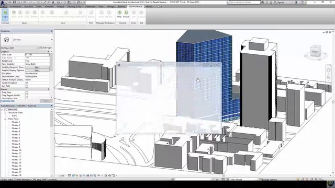Click the About icon in General panel

[x=126, y=14]
